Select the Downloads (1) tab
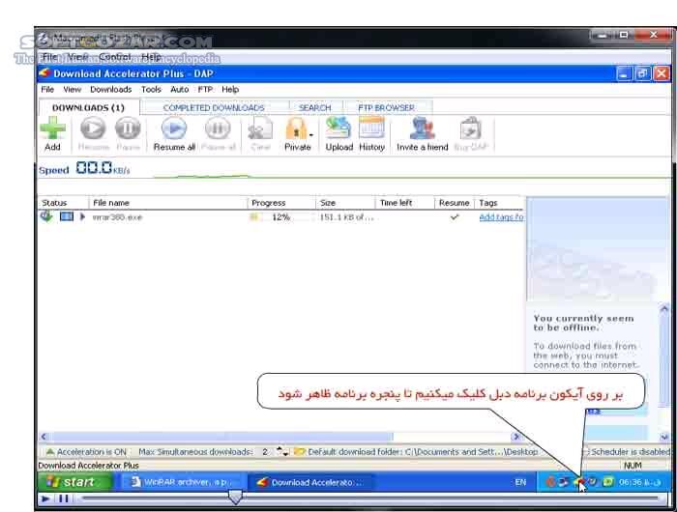The image size is (677, 512). click(x=89, y=107)
